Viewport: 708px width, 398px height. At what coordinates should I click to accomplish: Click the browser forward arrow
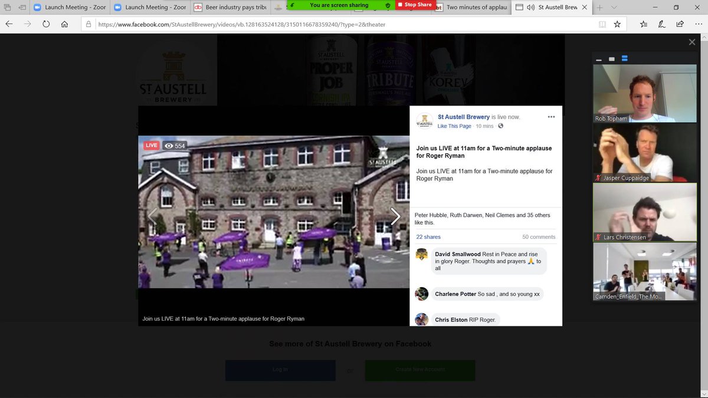[x=28, y=24]
